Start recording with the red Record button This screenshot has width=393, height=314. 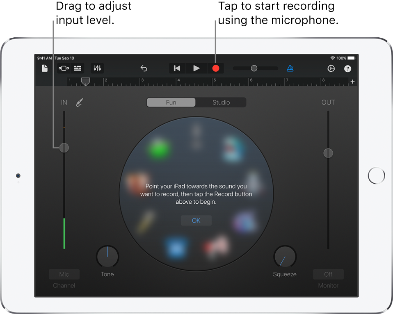coord(216,68)
